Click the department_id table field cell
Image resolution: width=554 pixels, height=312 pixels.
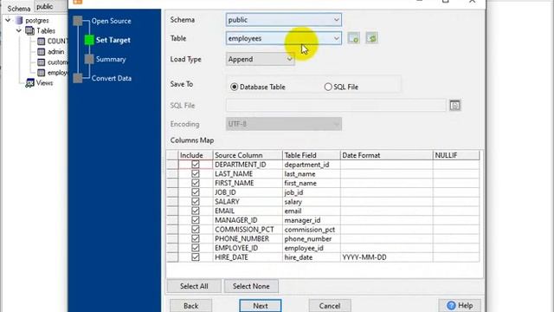pyautogui.click(x=312, y=165)
